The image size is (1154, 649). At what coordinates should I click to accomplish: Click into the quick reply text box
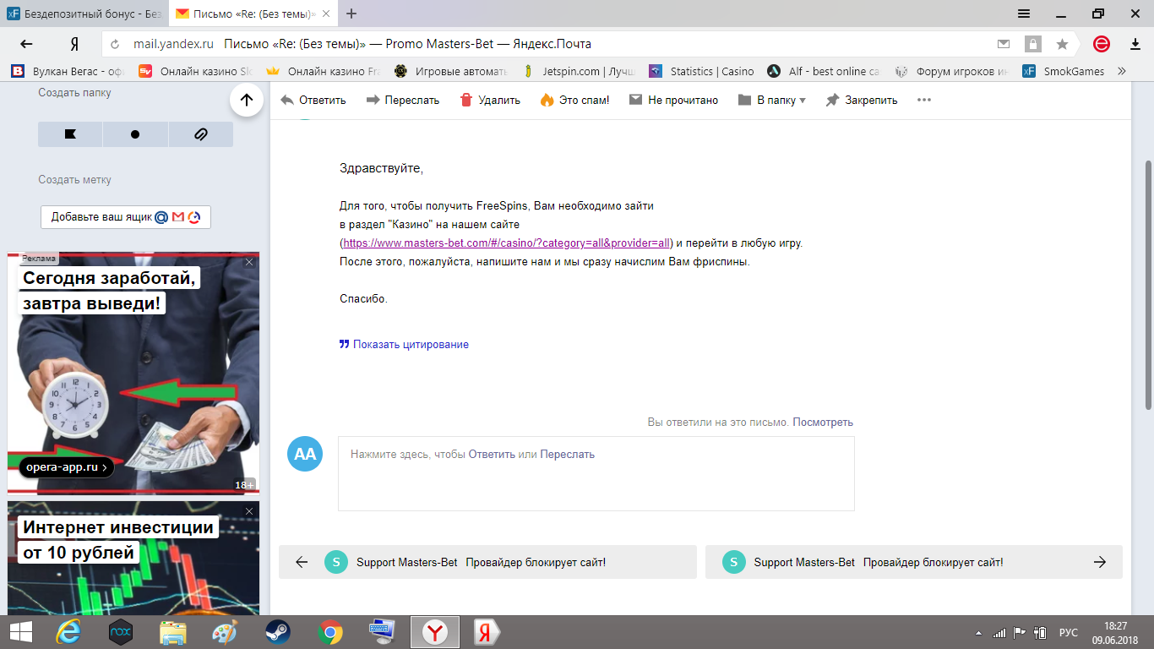pos(596,473)
